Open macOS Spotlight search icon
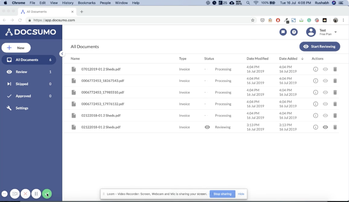The width and height of the screenshot is (349, 202). coord(248,3)
